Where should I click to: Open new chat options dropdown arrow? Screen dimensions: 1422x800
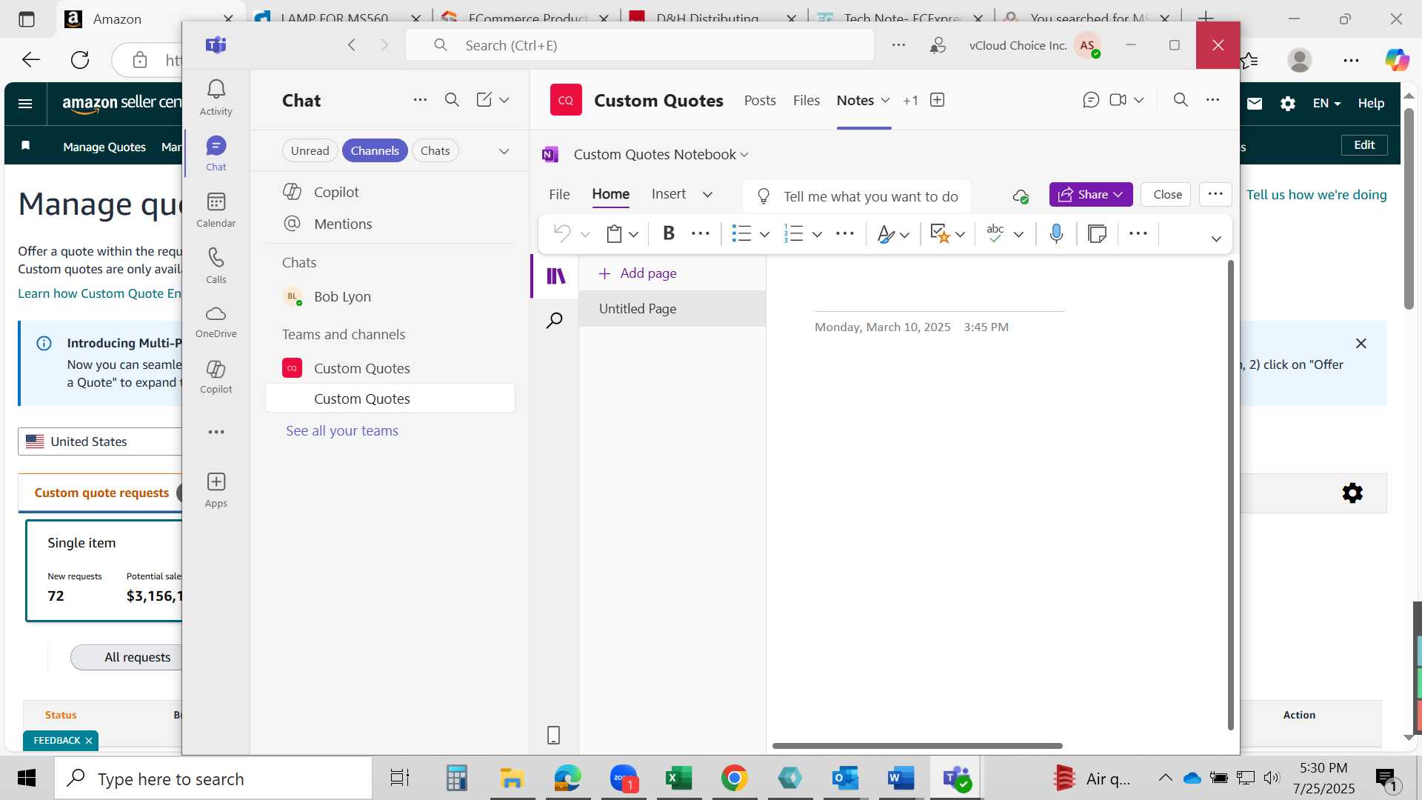click(x=504, y=100)
